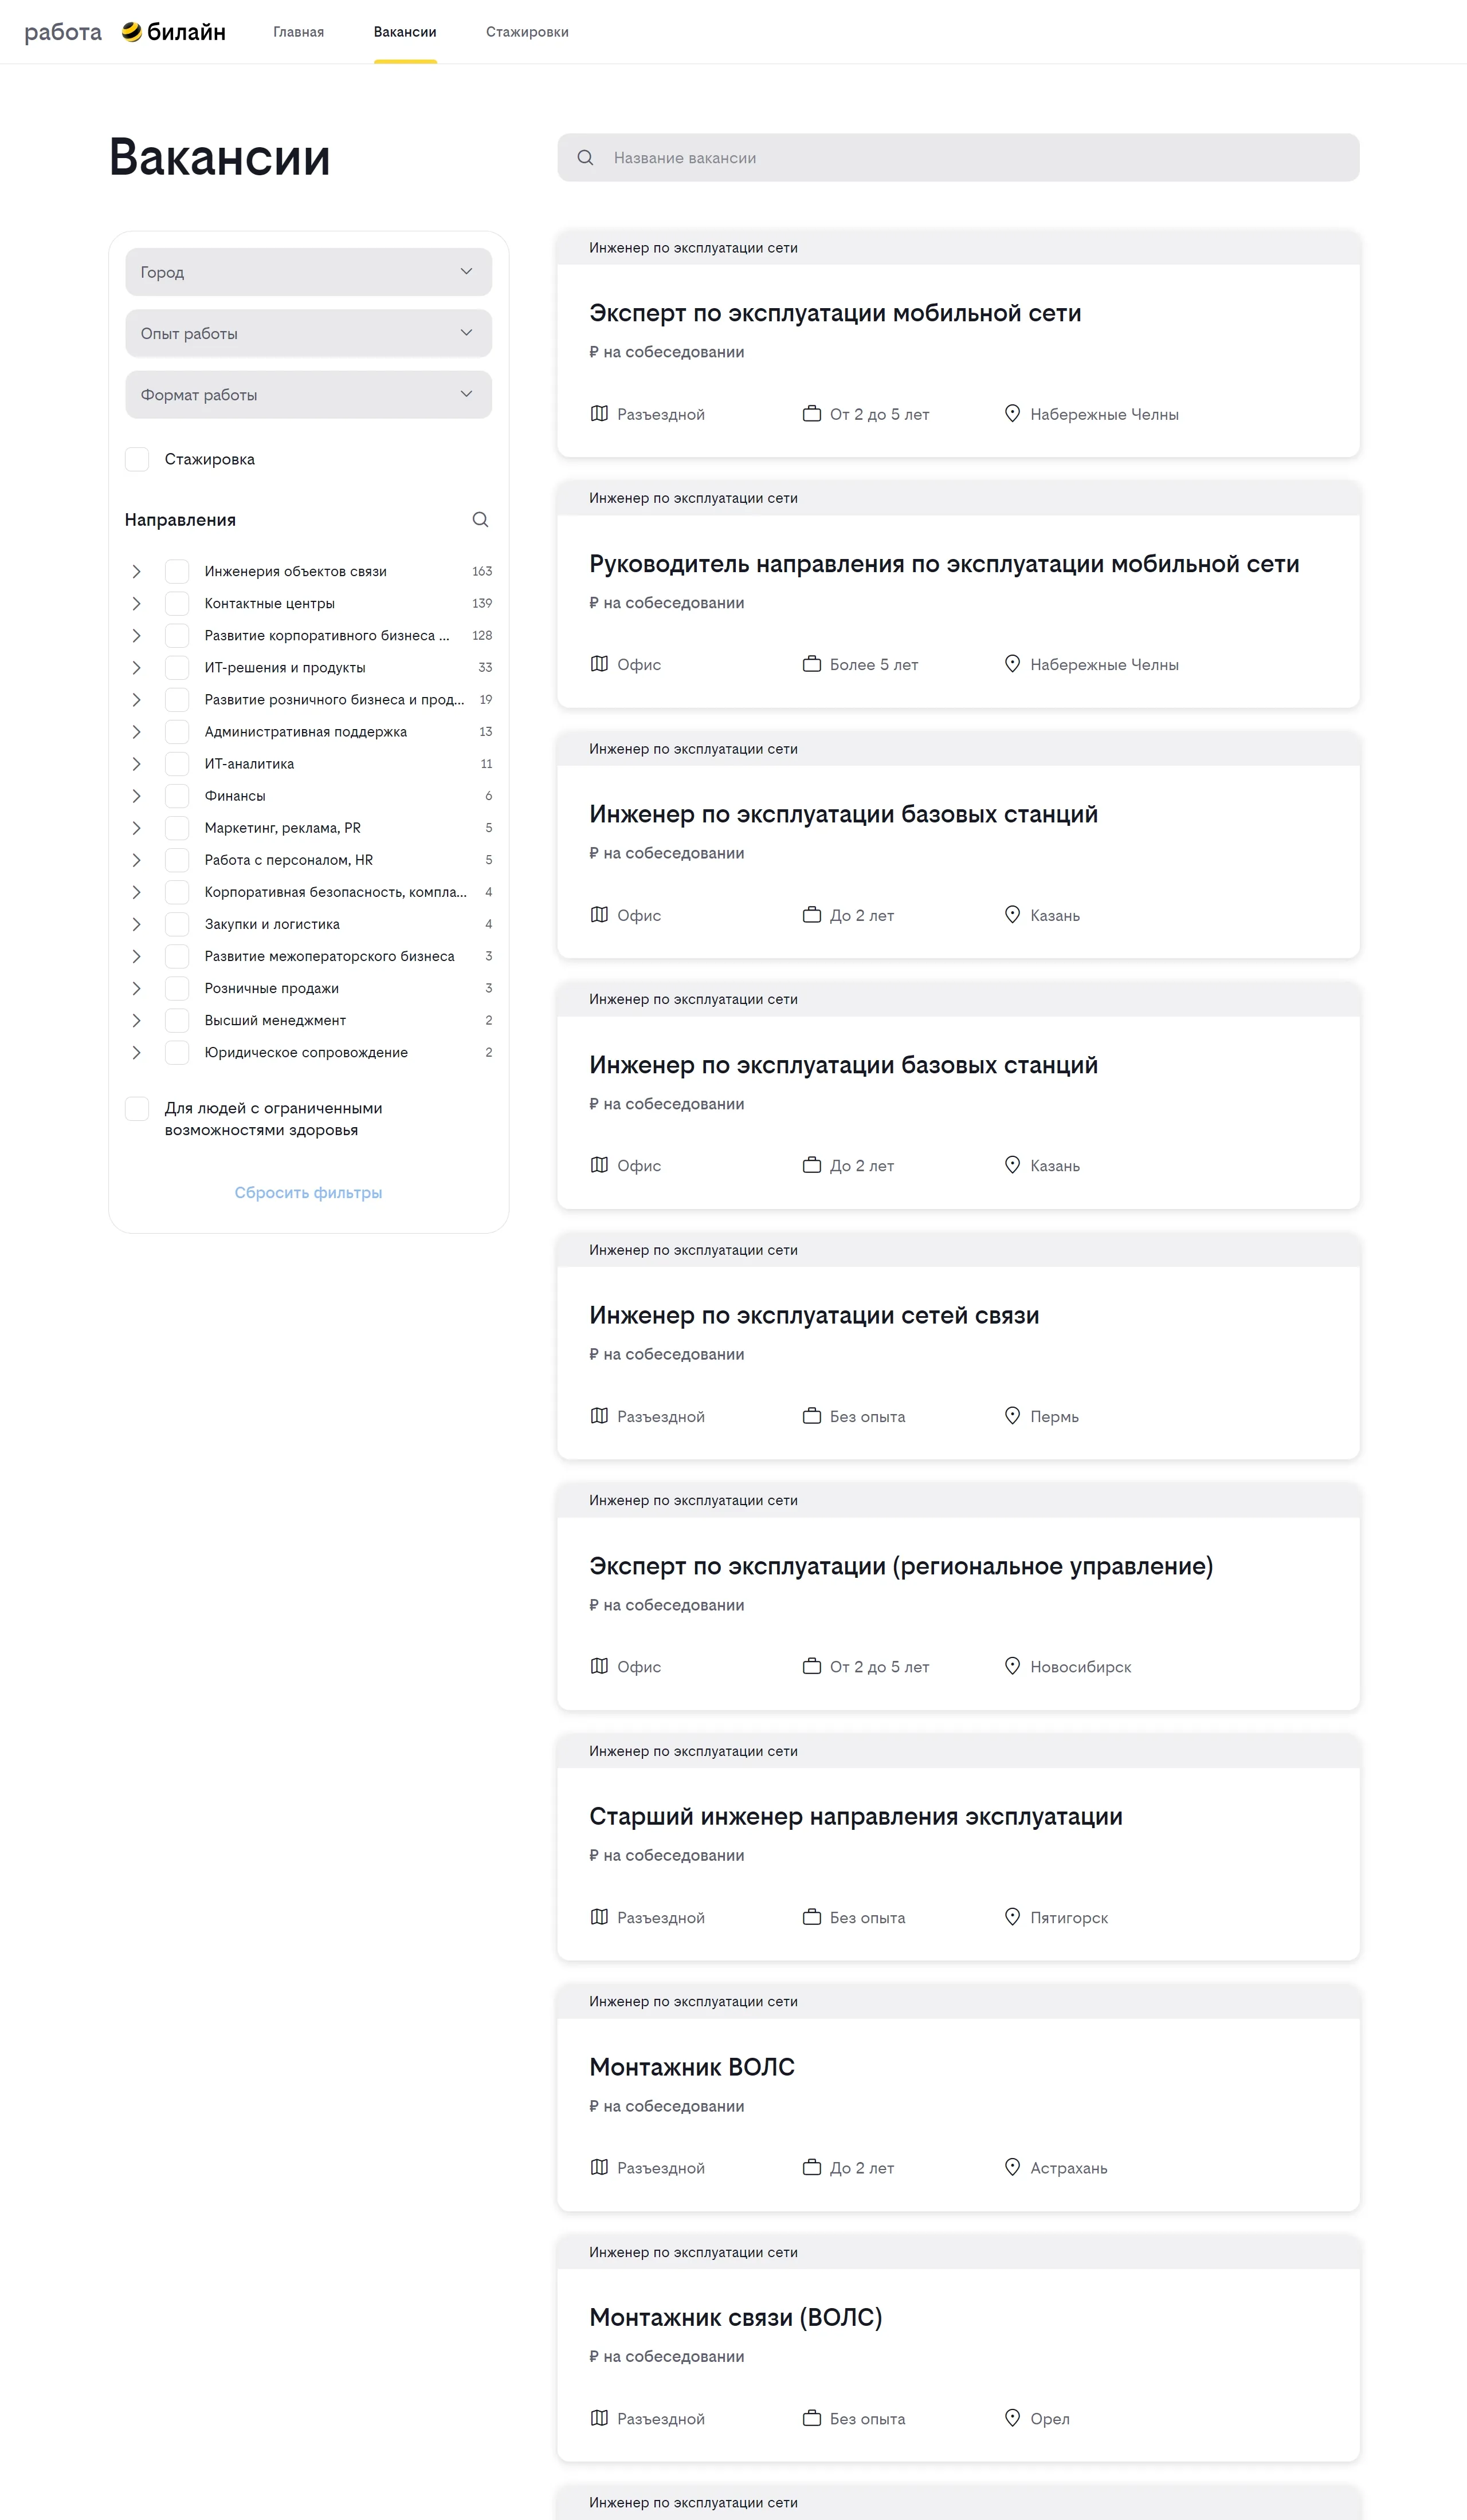Expand the Инженерия объектов связи category
The height and width of the screenshot is (2520, 1467).
(x=136, y=571)
